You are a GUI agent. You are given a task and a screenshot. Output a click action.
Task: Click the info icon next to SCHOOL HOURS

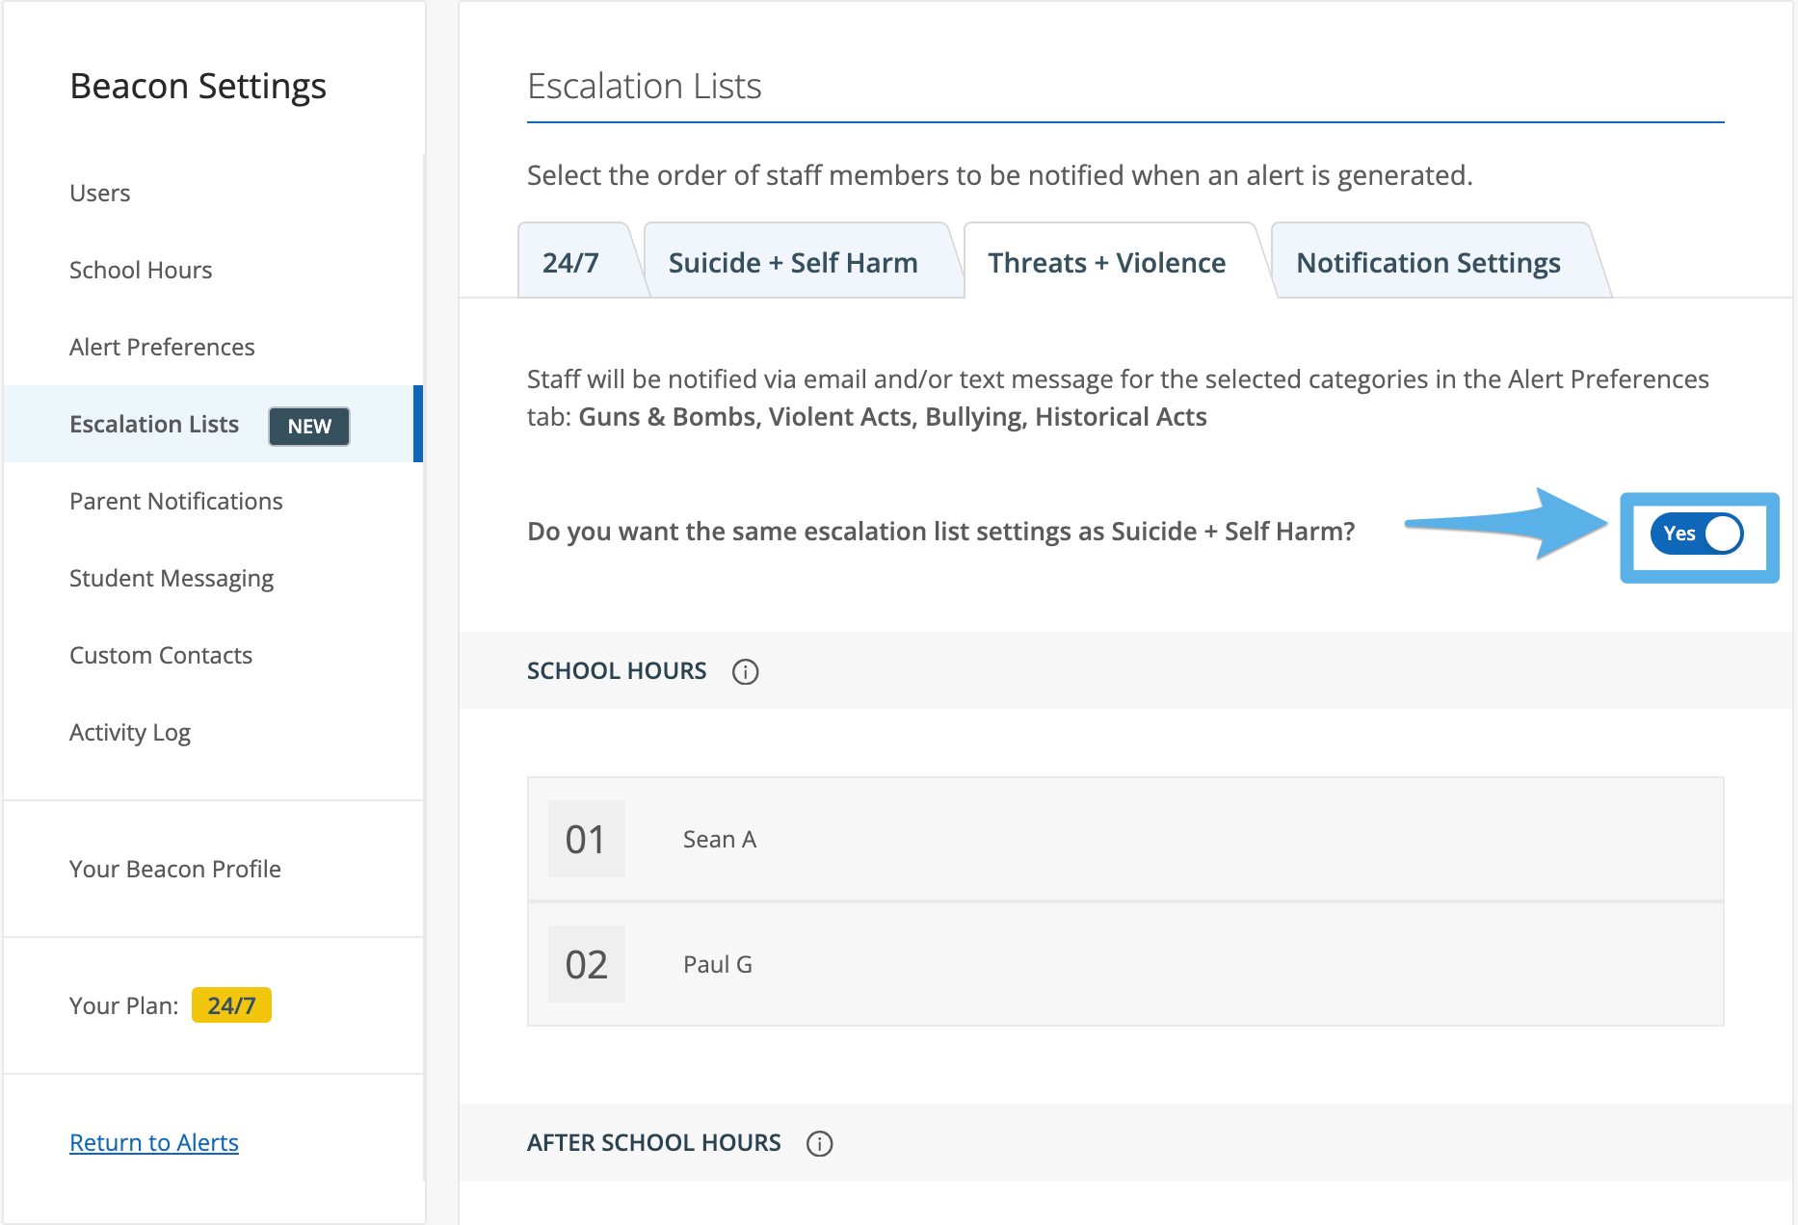click(x=746, y=671)
